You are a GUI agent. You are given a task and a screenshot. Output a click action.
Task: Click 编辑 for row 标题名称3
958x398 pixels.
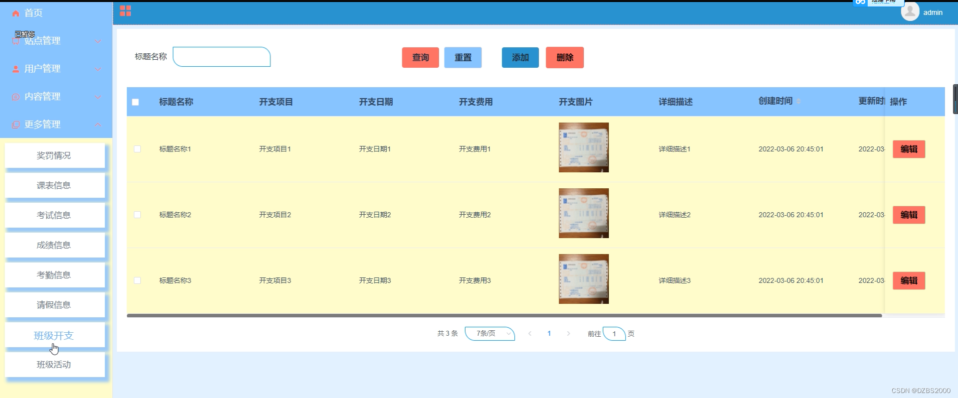tap(909, 280)
